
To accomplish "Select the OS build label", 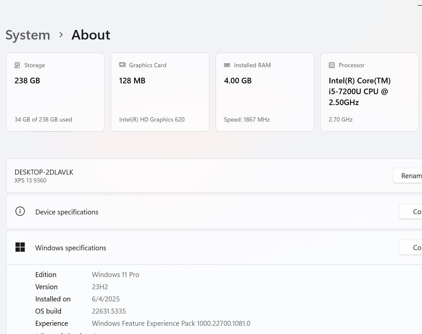I will tap(48, 311).
